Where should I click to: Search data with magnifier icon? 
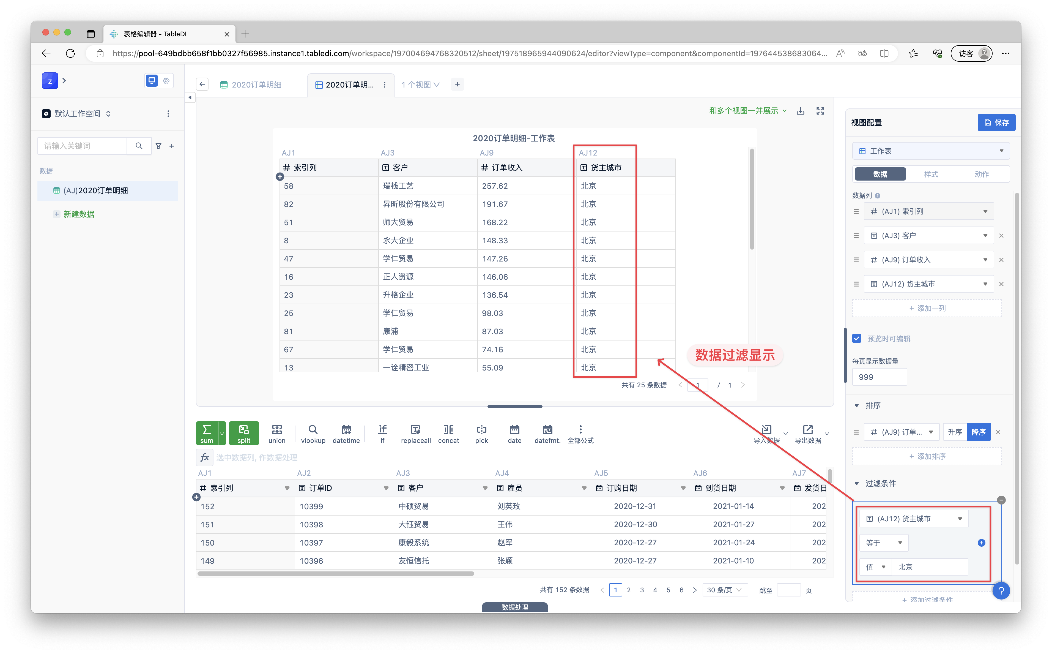coord(139,146)
